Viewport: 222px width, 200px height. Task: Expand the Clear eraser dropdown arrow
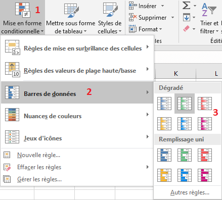pyautogui.click(x=194, y=29)
